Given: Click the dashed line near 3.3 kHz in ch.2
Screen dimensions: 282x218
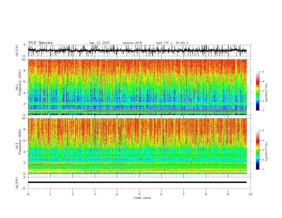Looking at the screenshot, I should [x=137, y=155].
